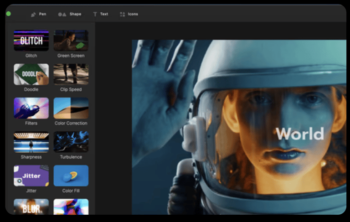
Task: Select the Shape tool icon
Action: click(62, 14)
